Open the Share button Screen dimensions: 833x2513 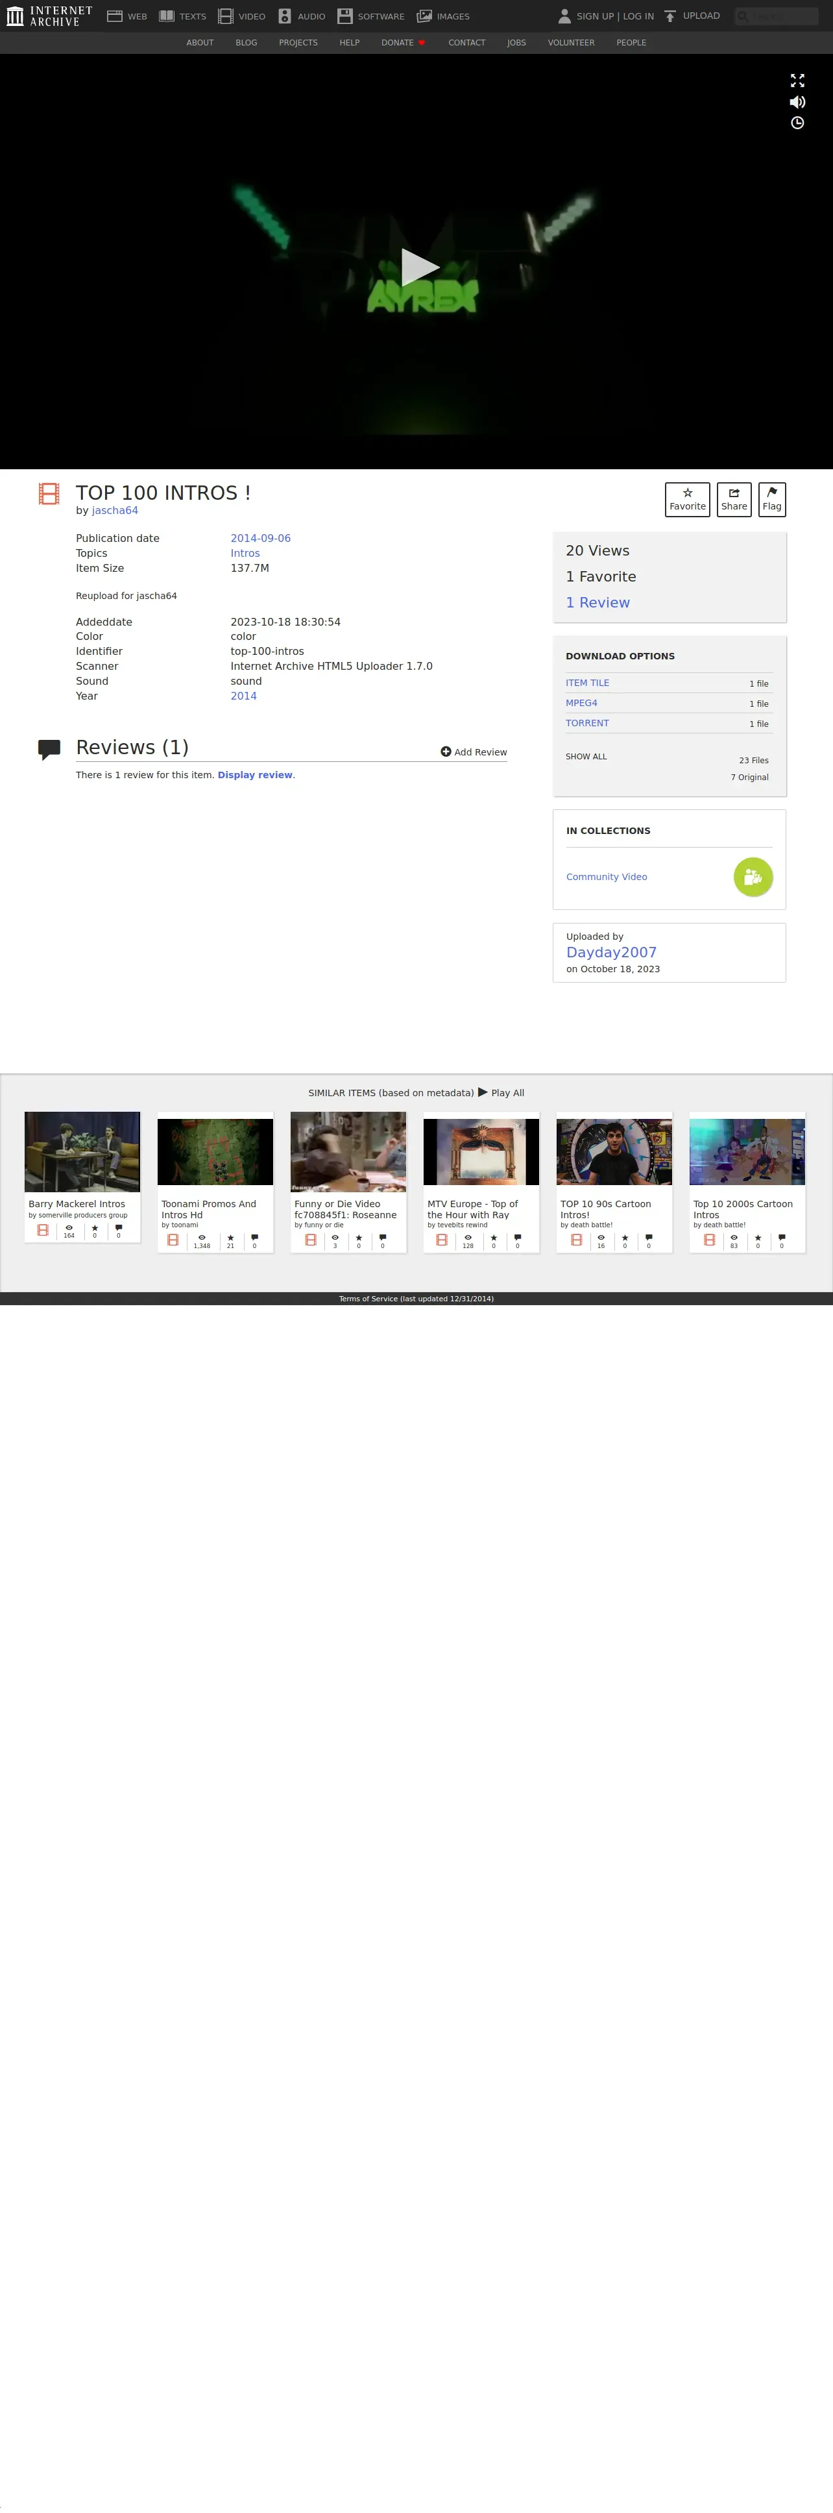(734, 500)
